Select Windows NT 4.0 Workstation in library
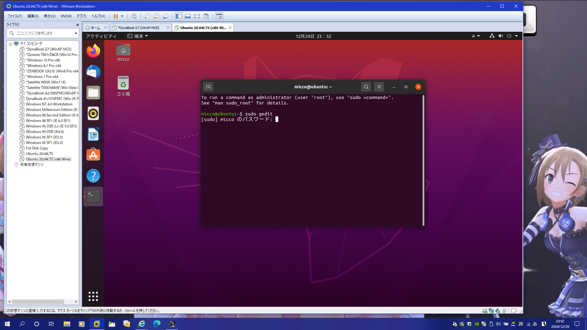 pyautogui.click(x=49, y=104)
